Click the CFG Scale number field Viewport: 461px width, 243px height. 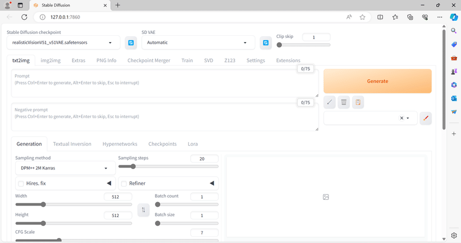[x=205, y=233]
